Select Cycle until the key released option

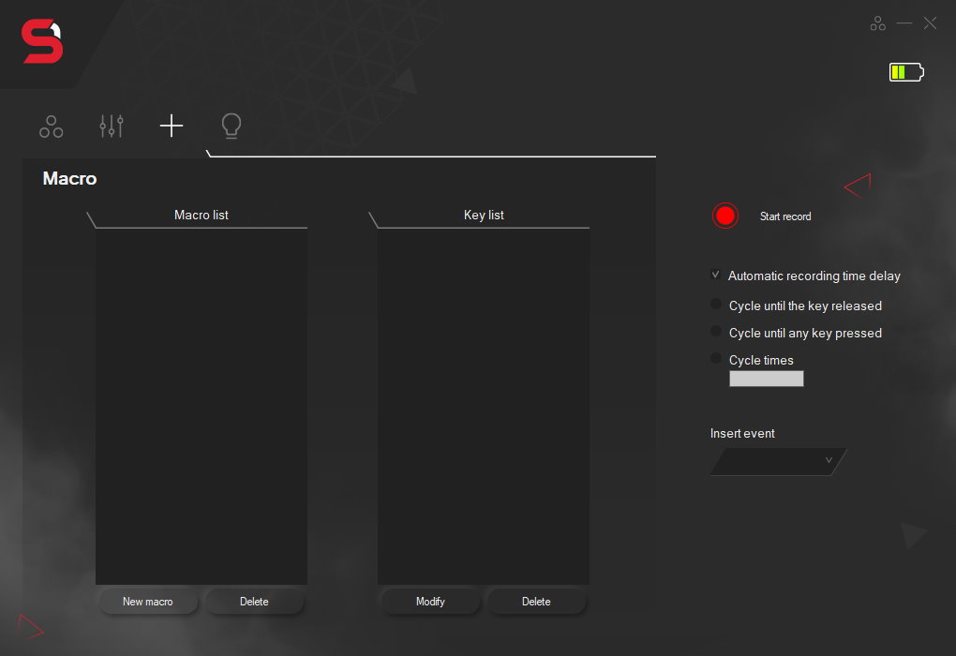pyautogui.click(x=716, y=305)
